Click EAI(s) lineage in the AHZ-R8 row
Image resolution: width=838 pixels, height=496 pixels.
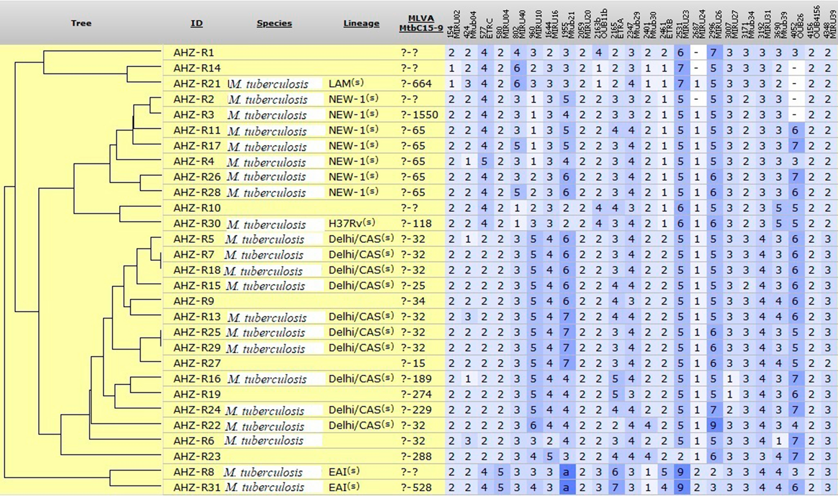[344, 471]
